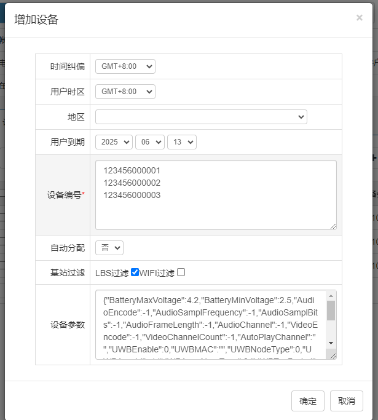Uncheck the LBS过滤 checkbox

coord(135,272)
